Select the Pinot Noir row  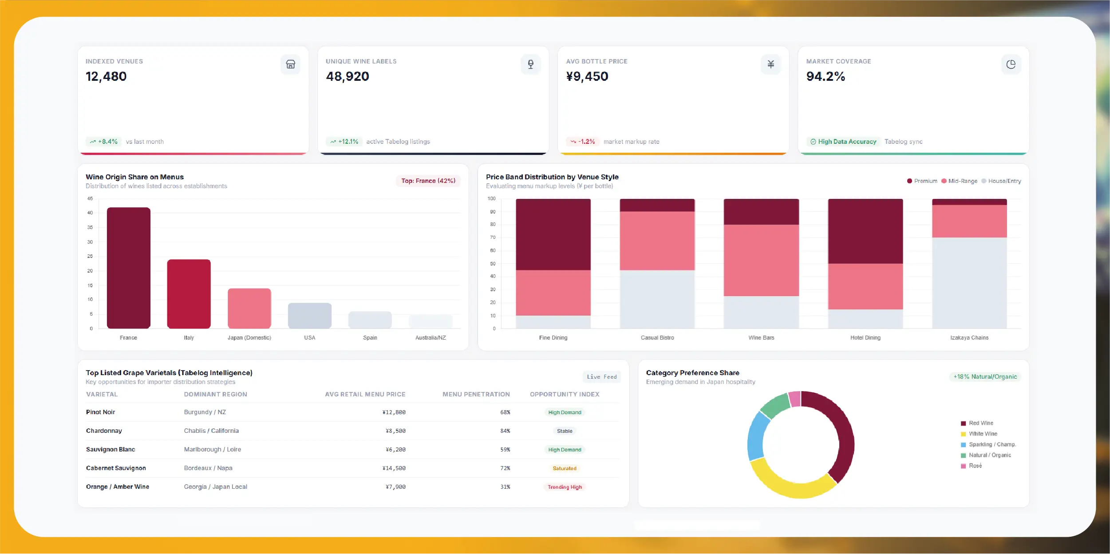pyautogui.click(x=353, y=412)
